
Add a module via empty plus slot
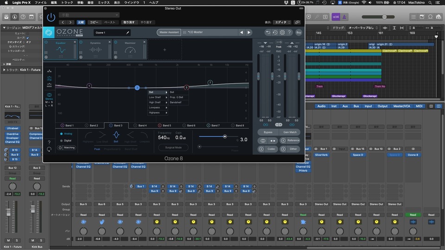click(165, 50)
